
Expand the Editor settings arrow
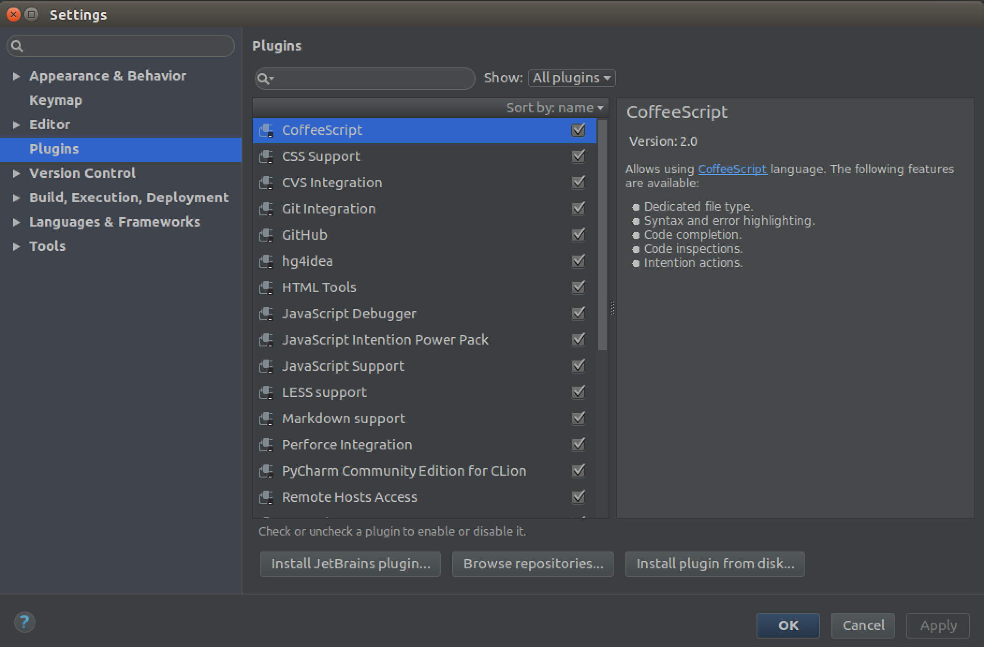16,125
